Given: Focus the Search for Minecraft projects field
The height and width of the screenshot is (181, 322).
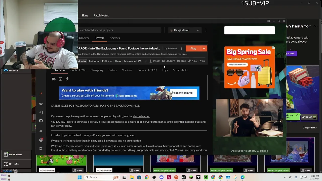Looking at the screenshot, I should coord(119,30).
